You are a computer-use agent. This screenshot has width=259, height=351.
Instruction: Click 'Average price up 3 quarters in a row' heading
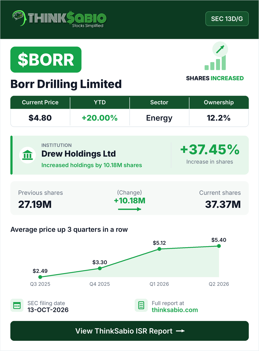pyautogui.click(x=69, y=230)
